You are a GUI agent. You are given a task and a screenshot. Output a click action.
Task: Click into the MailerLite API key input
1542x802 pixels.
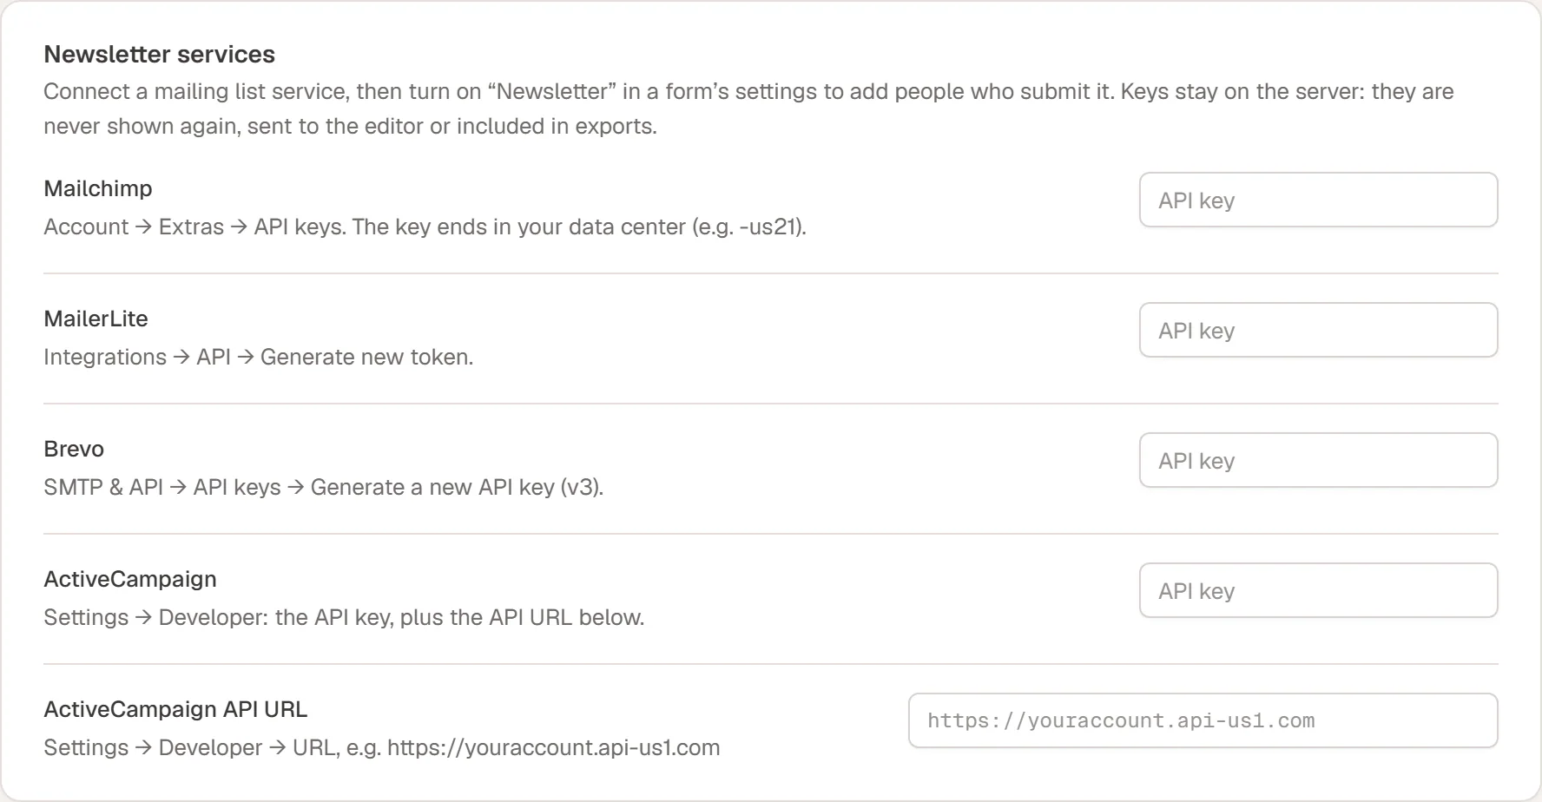tap(1318, 330)
